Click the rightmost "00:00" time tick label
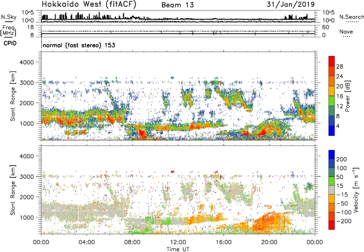This screenshot has height=252, width=364. pos(315,242)
